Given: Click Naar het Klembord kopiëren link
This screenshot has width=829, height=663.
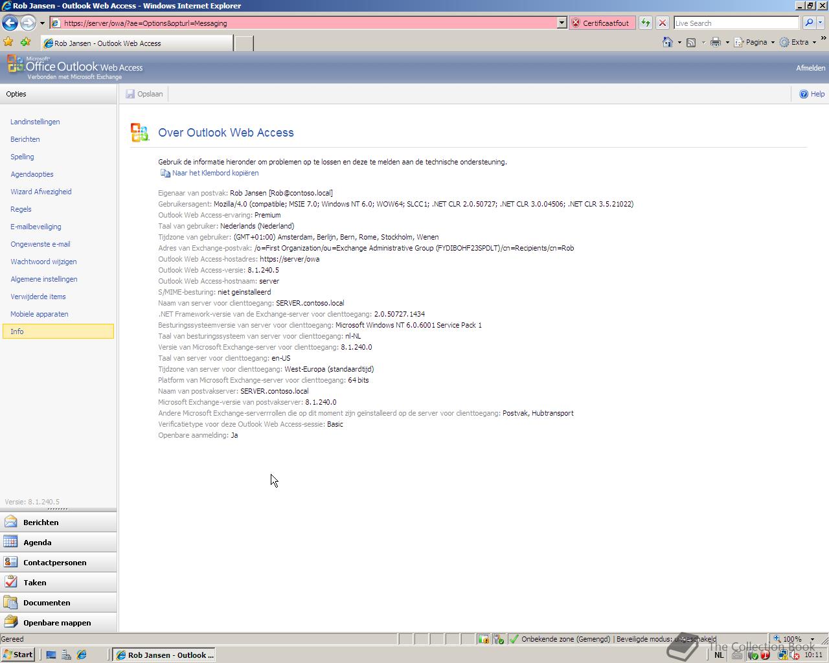Looking at the screenshot, I should 209,173.
